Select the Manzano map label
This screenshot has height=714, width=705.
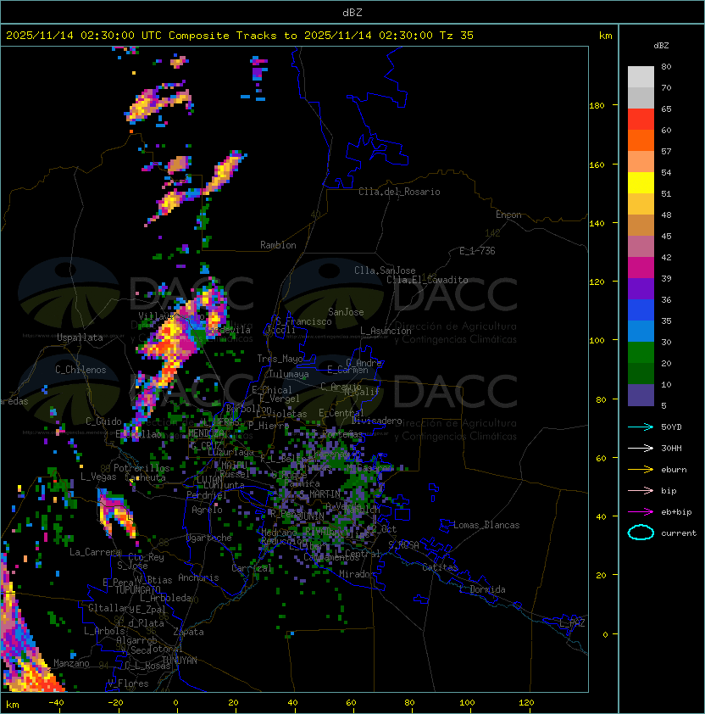(x=71, y=663)
